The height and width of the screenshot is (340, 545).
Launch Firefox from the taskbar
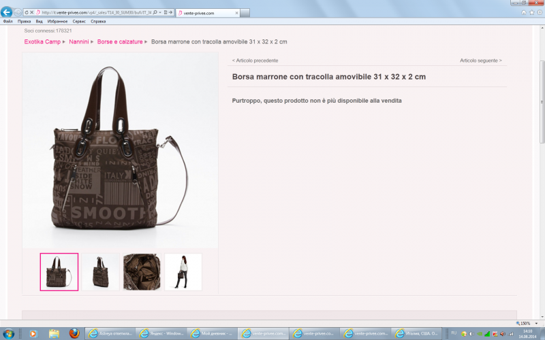(74, 334)
